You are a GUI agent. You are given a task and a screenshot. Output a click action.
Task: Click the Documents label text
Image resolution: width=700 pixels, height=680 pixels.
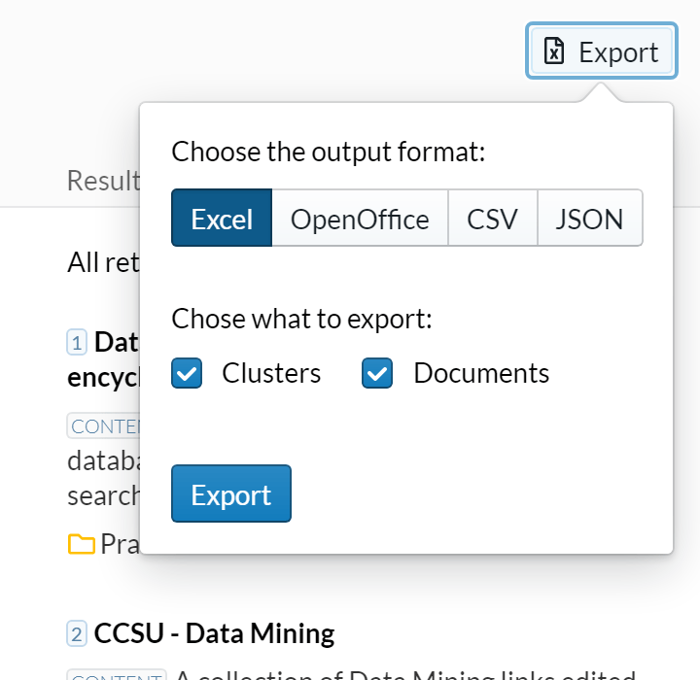click(481, 373)
